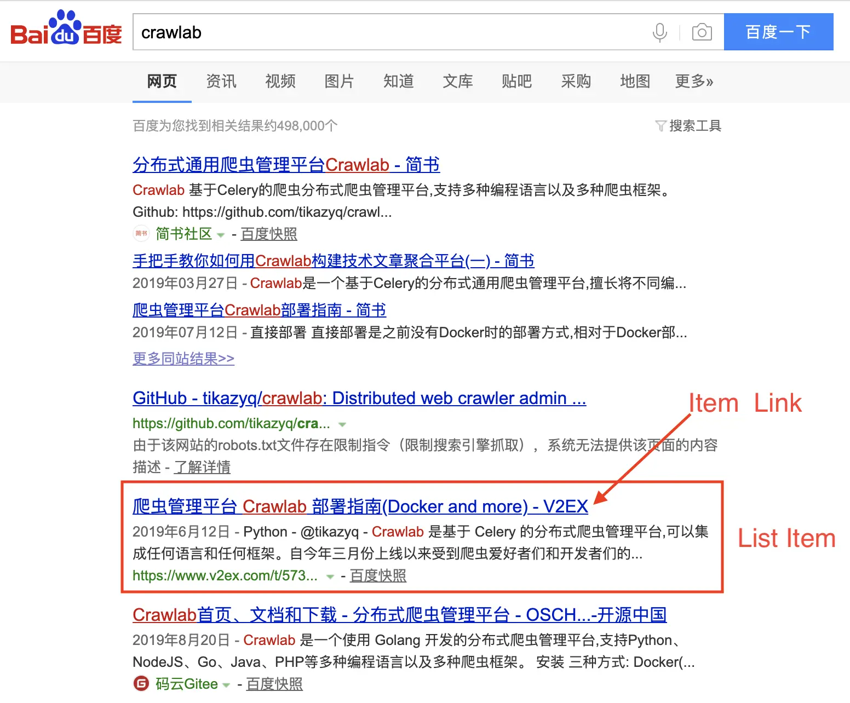Open the Crawlab首页、文档和下载 OSCH result

pos(400,615)
